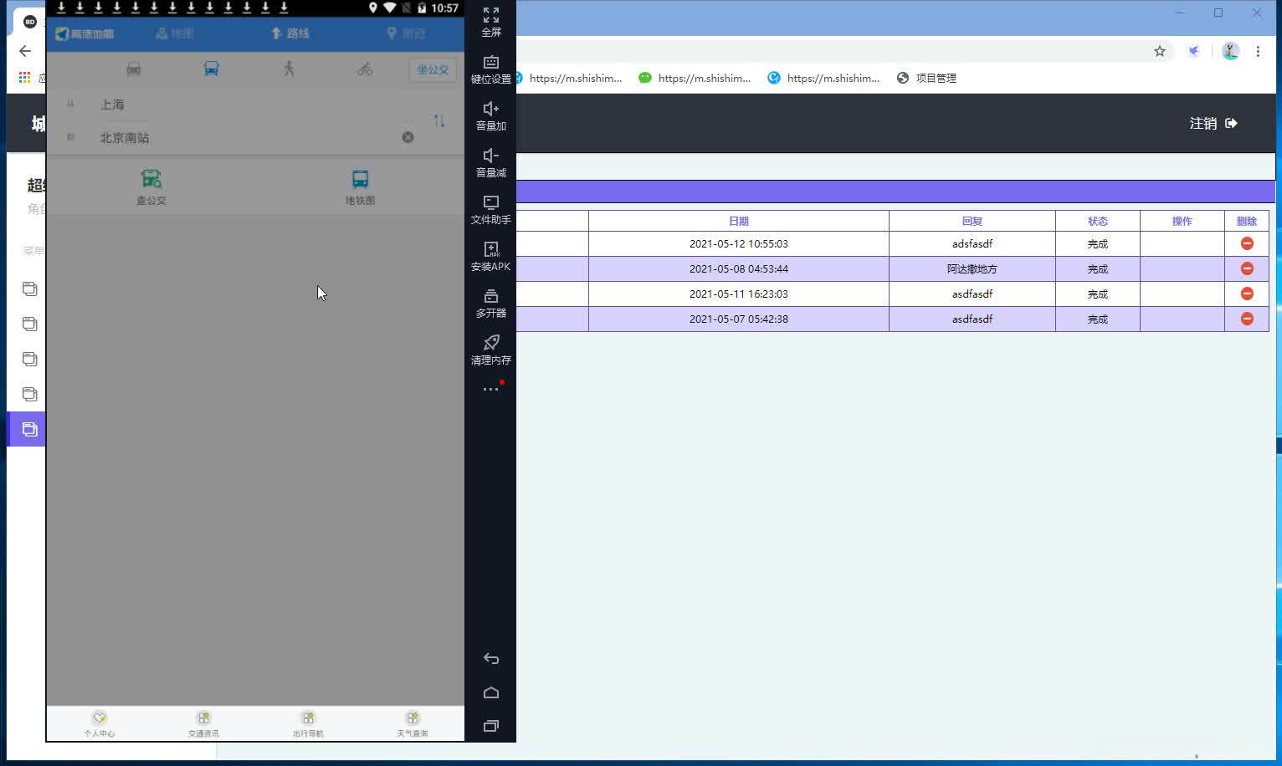Delete the row dated 2021-05-08 04:53:44
This screenshot has width=1282, height=766.
coord(1247,268)
